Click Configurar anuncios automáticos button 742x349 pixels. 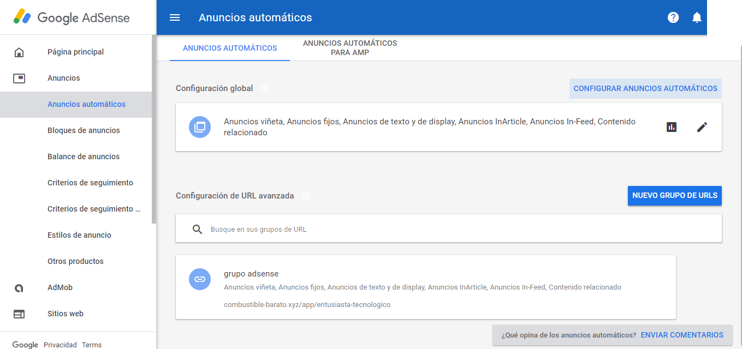(x=645, y=88)
